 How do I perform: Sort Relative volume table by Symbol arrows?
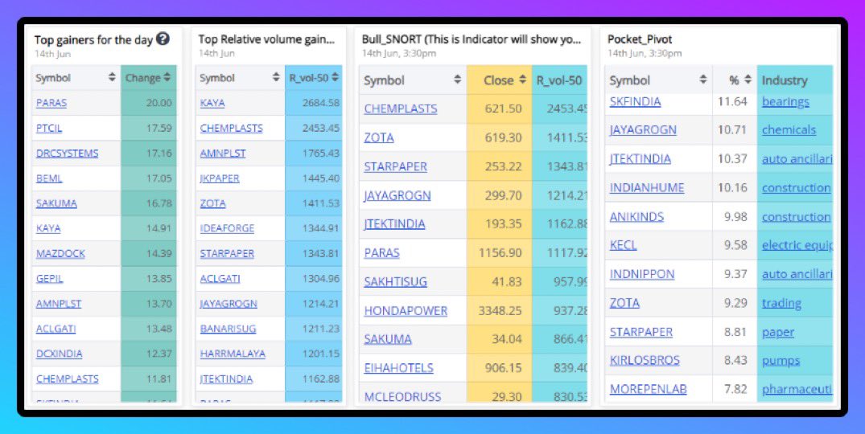coord(276,78)
